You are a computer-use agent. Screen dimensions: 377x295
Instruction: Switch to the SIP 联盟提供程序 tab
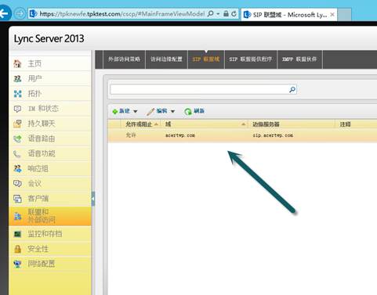(251, 59)
